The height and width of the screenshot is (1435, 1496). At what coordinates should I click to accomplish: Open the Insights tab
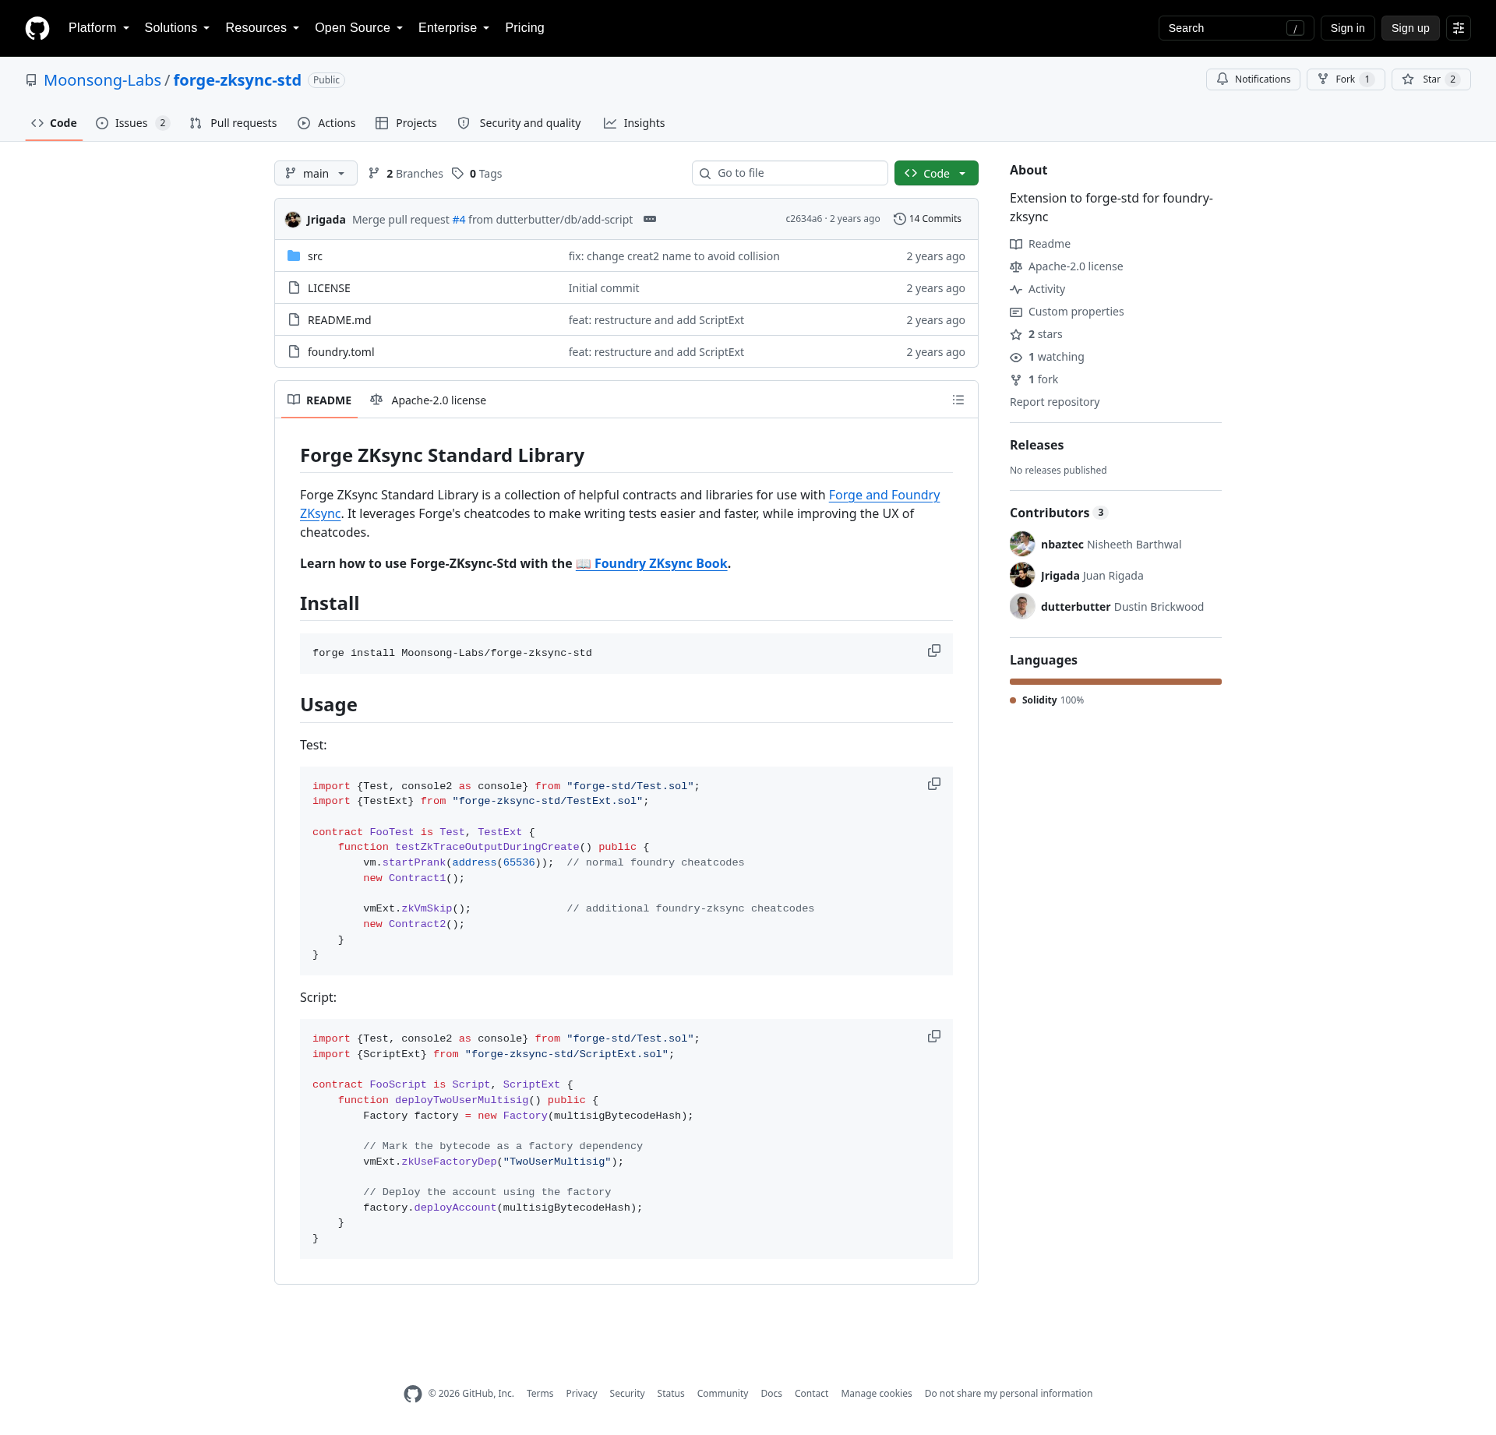pos(634,123)
